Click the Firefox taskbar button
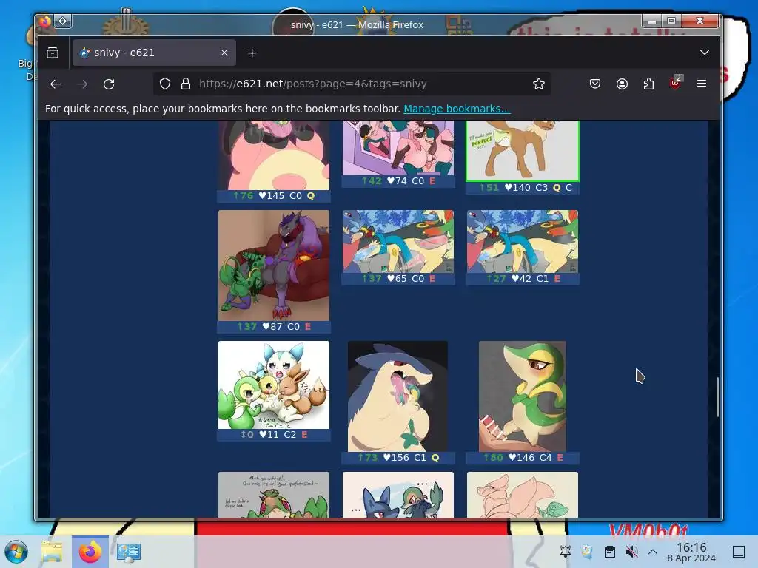The width and height of the screenshot is (758, 568). pos(90,552)
